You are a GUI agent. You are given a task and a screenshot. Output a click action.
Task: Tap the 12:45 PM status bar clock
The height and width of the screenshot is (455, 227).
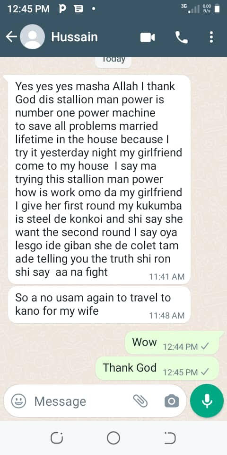click(28, 9)
